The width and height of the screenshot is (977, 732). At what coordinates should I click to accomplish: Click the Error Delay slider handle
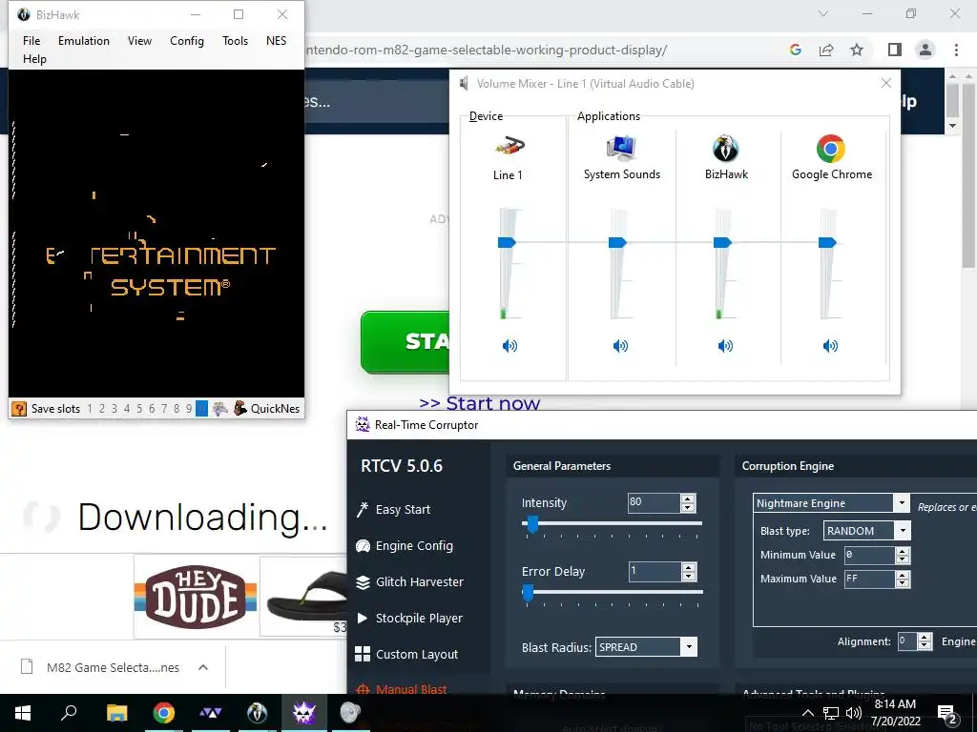(x=528, y=593)
